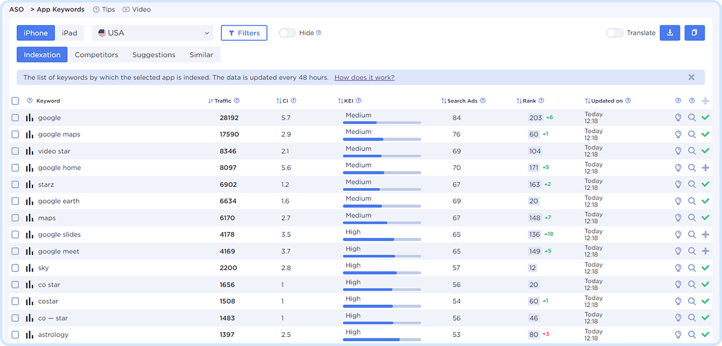Sort the table by Search Ads column

pyautogui.click(x=462, y=101)
